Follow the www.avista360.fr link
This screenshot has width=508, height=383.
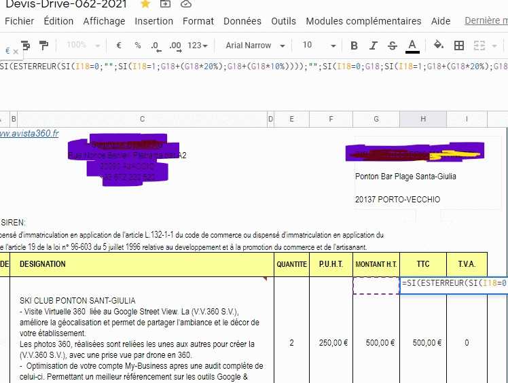point(29,134)
